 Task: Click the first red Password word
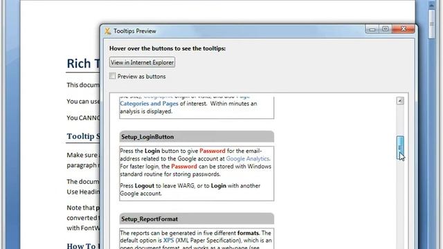(213, 151)
